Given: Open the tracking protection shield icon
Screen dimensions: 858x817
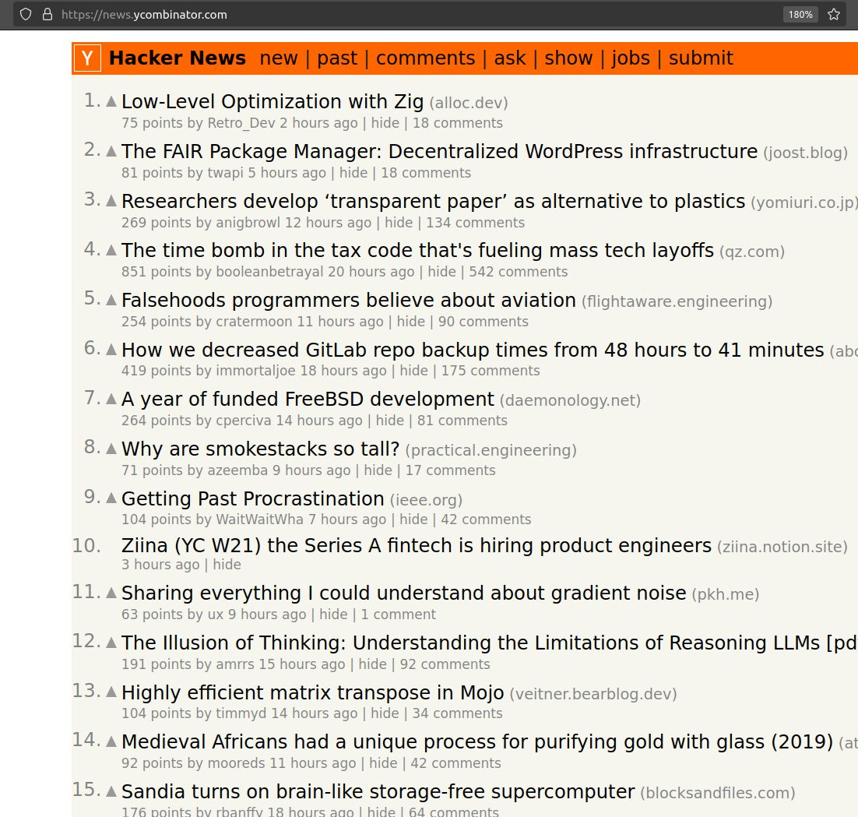Looking at the screenshot, I should point(26,14).
